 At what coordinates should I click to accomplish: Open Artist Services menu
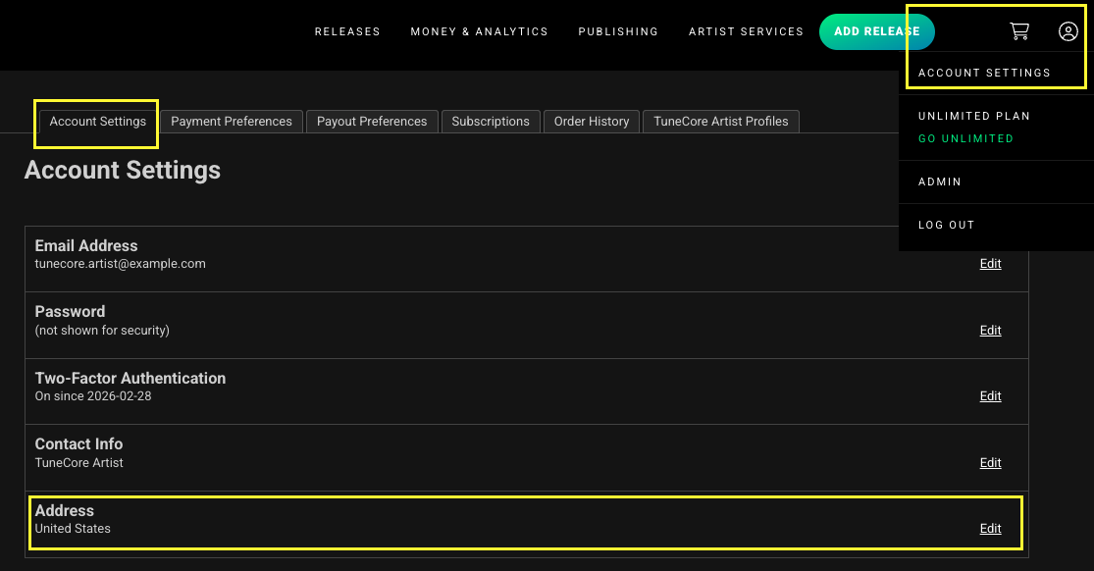click(x=746, y=31)
